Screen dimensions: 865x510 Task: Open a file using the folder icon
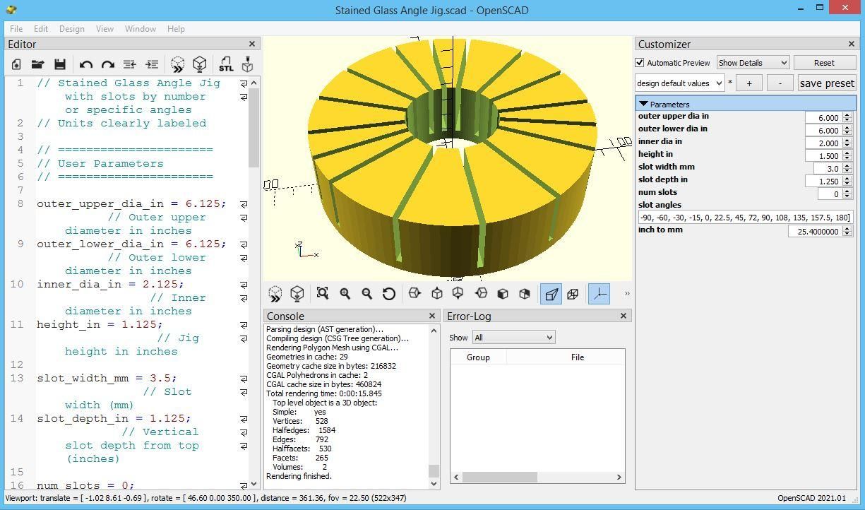coord(37,64)
